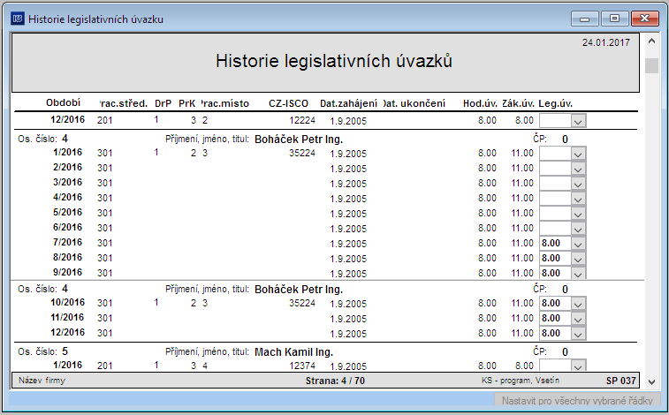Open Leg.úv. dropdown for Boháček 8/2016
Screen dimensions: 669x415
point(578,258)
